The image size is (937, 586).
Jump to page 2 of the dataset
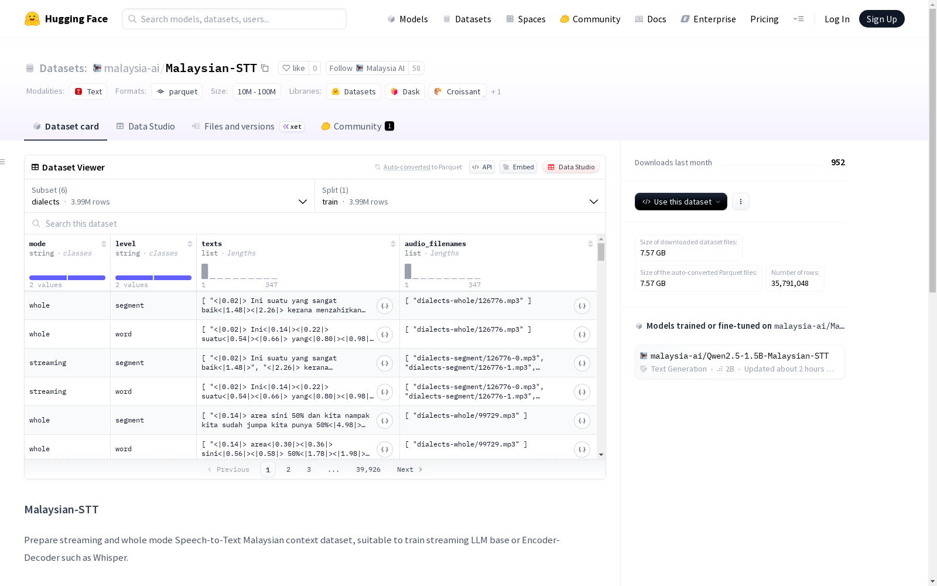[288, 469]
